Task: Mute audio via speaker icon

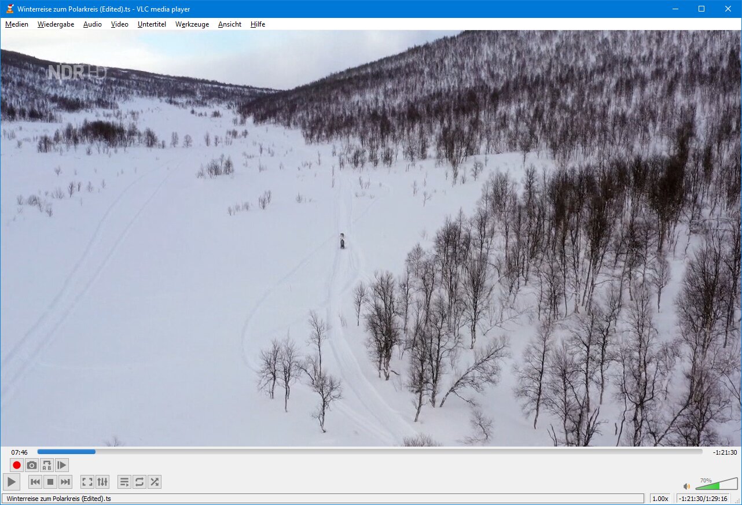Action: coord(686,486)
